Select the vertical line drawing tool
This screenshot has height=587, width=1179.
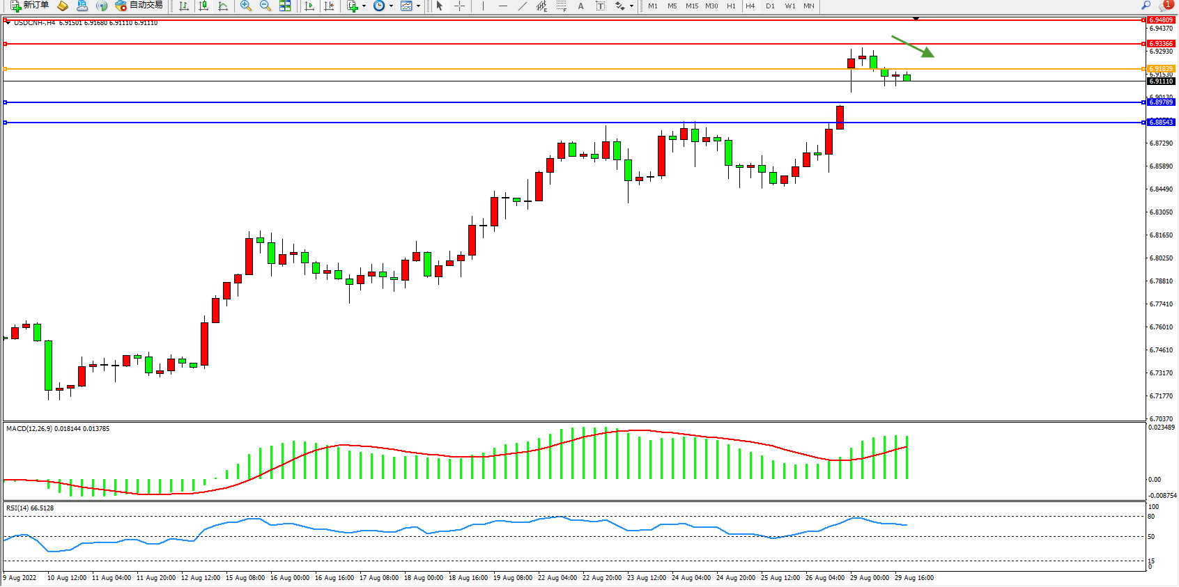click(x=483, y=6)
